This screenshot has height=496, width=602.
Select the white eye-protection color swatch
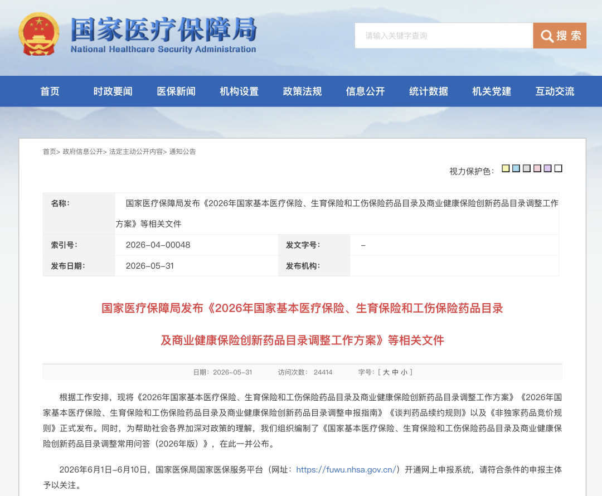(x=558, y=168)
